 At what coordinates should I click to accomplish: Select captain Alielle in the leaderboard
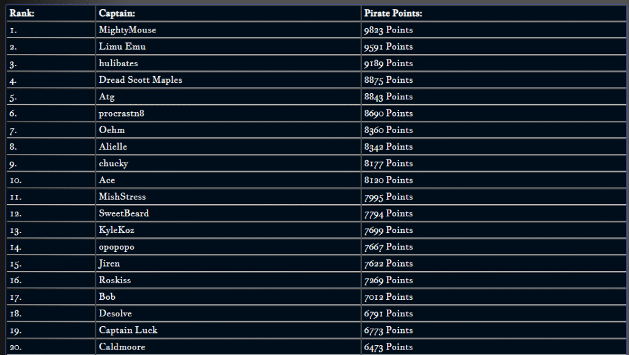(113, 147)
